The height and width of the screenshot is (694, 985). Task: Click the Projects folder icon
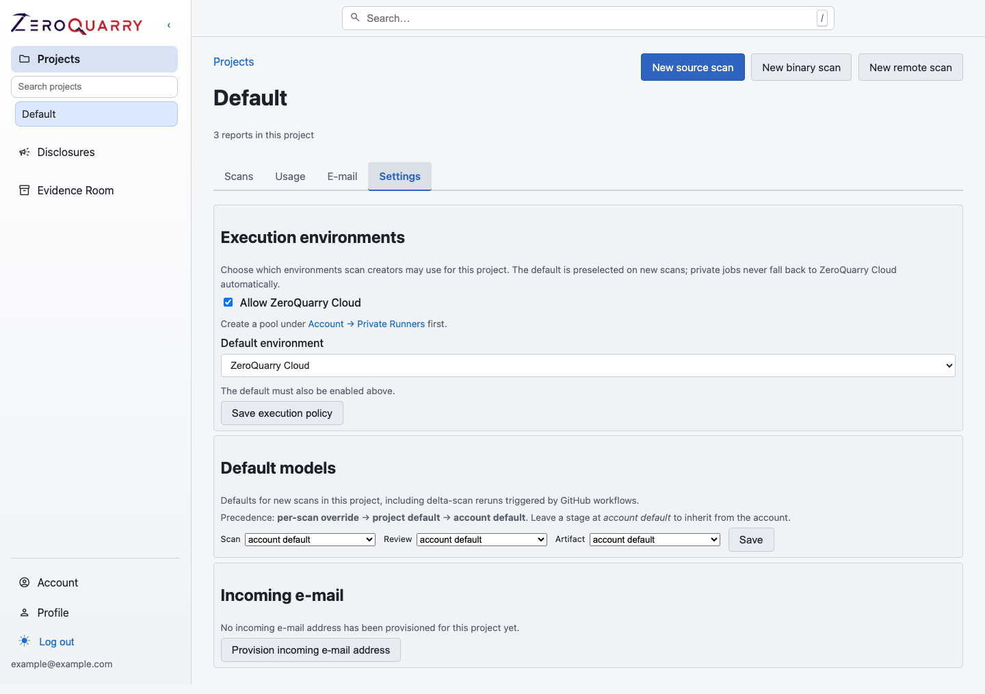coord(25,59)
